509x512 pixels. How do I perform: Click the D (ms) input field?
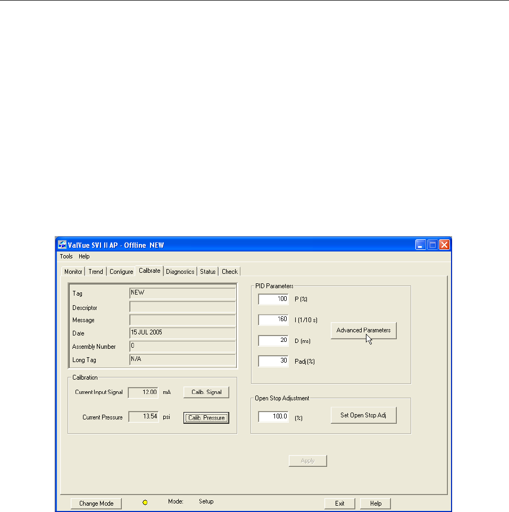tap(273, 341)
